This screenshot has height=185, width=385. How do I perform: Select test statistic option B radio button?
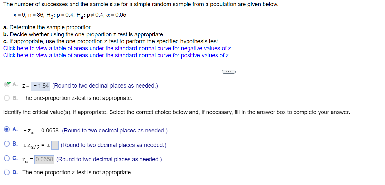[7, 98]
